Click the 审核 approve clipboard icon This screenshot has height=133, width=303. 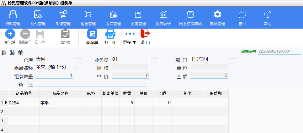[66, 34]
